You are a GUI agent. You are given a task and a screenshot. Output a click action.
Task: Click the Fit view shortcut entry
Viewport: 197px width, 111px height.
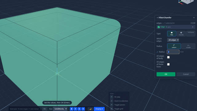tap(119, 97)
